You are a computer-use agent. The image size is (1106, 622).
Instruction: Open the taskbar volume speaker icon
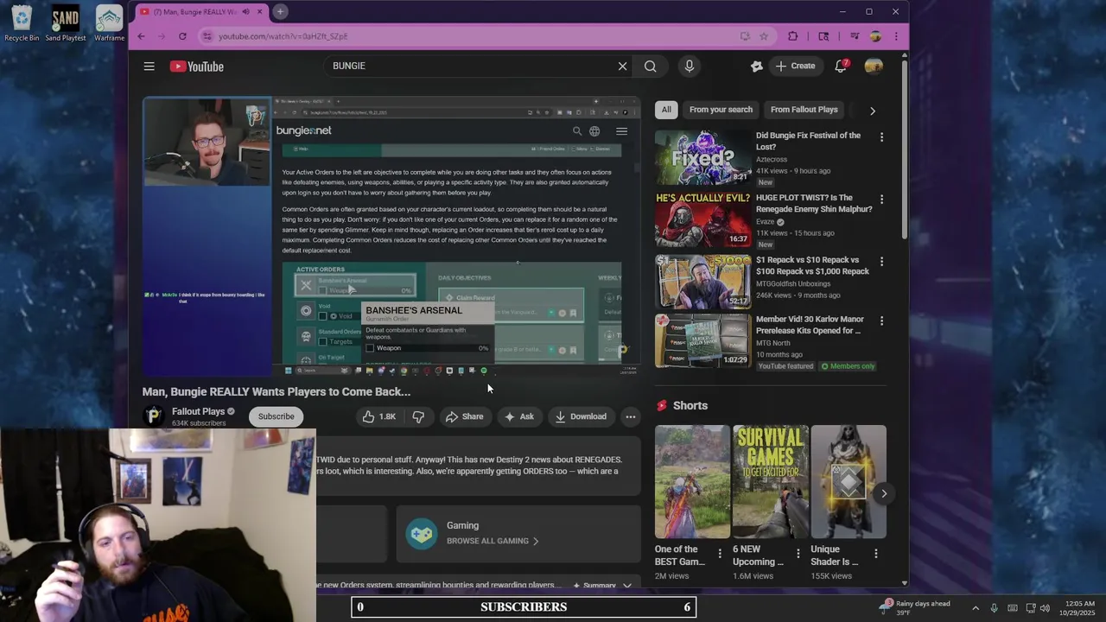pos(1045,608)
